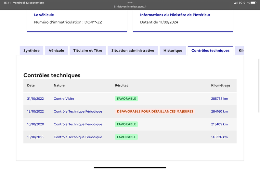Click the 285738 km mileage value
The image size is (260, 170).
220,99
